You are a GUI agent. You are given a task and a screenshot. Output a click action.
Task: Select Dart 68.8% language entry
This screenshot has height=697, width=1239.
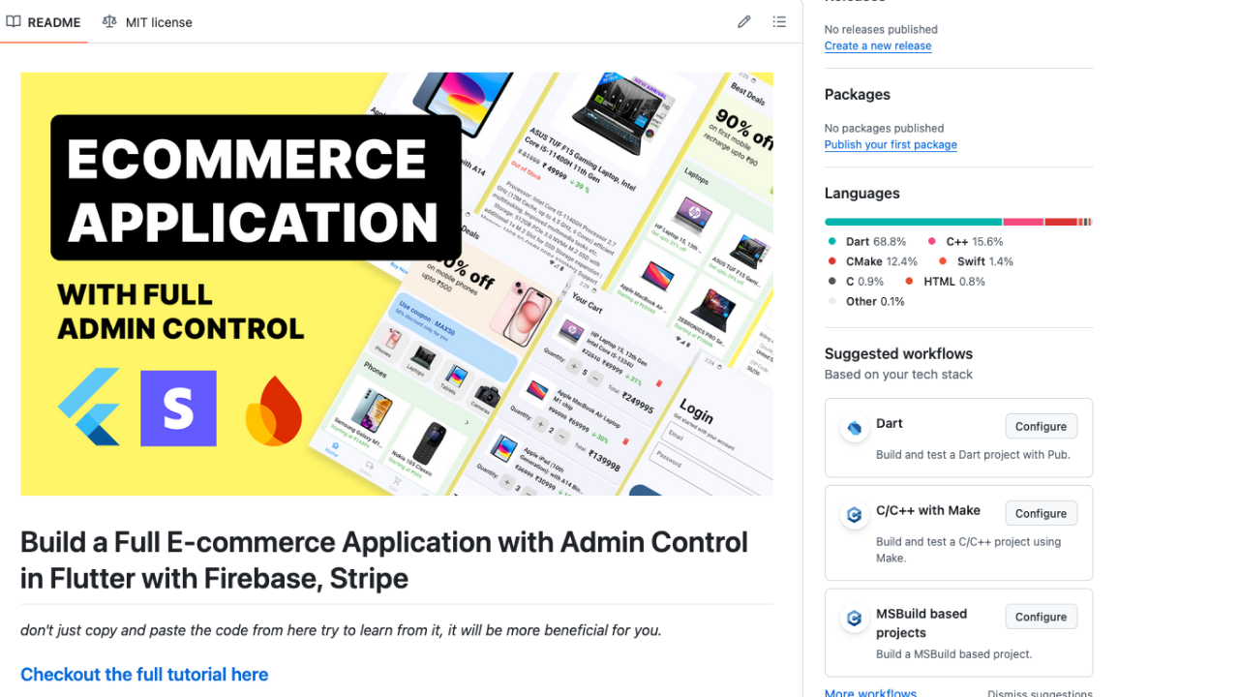click(x=867, y=242)
